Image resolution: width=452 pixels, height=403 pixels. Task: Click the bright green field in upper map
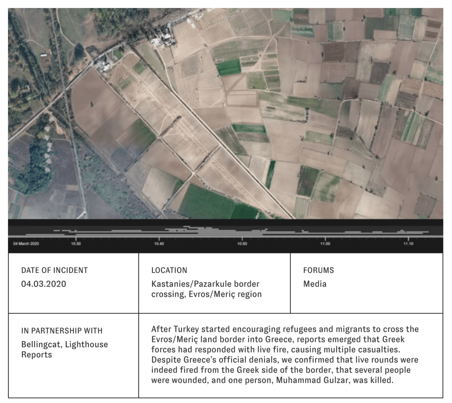click(228, 67)
